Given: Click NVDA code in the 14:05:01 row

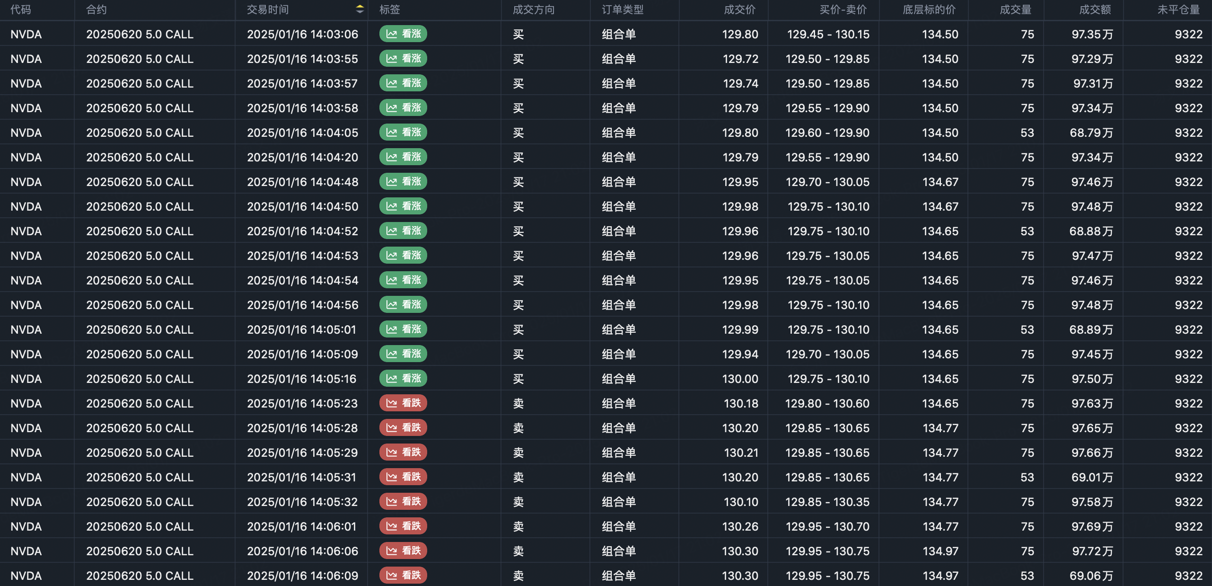Looking at the screenshot, I should click(26, 329).
